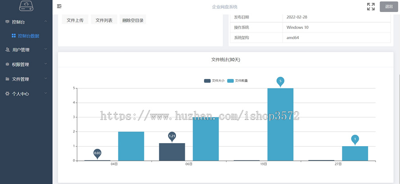400x184 pixels.
Task: Click the 删除空目录 button
Action: click(x=132, y=20)
